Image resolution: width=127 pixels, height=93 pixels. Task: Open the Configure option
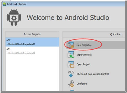(82, 84)
